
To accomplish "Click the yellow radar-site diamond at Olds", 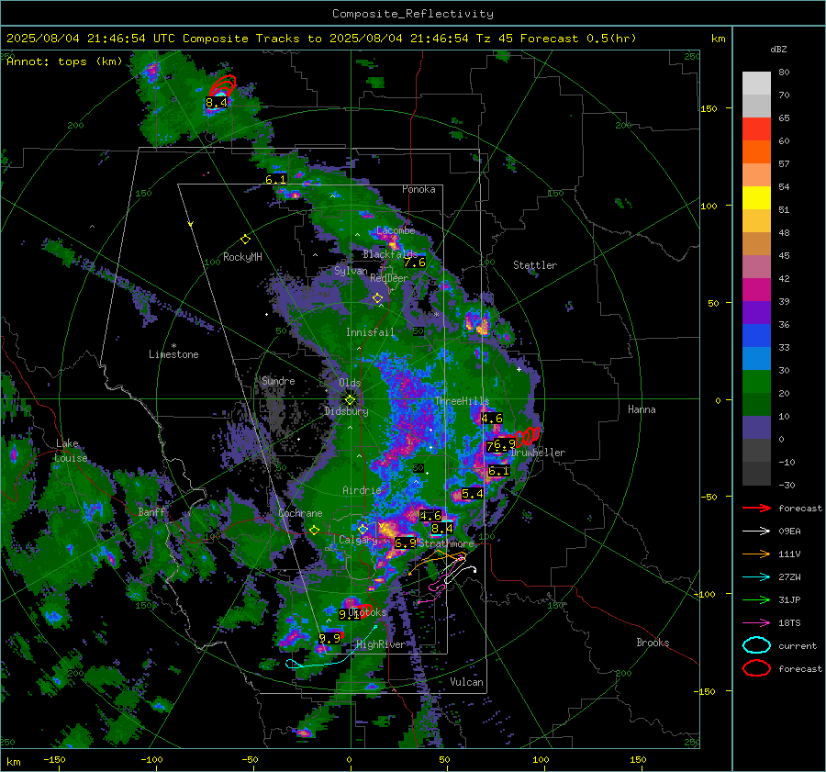I will [350, 399].
